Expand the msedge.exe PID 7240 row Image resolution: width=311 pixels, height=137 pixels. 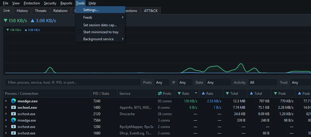[x=6, y=101]
